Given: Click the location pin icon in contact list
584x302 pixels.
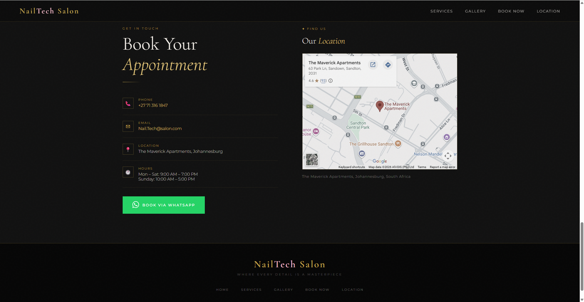Looking at the screenshot, I should click(128, 149).
